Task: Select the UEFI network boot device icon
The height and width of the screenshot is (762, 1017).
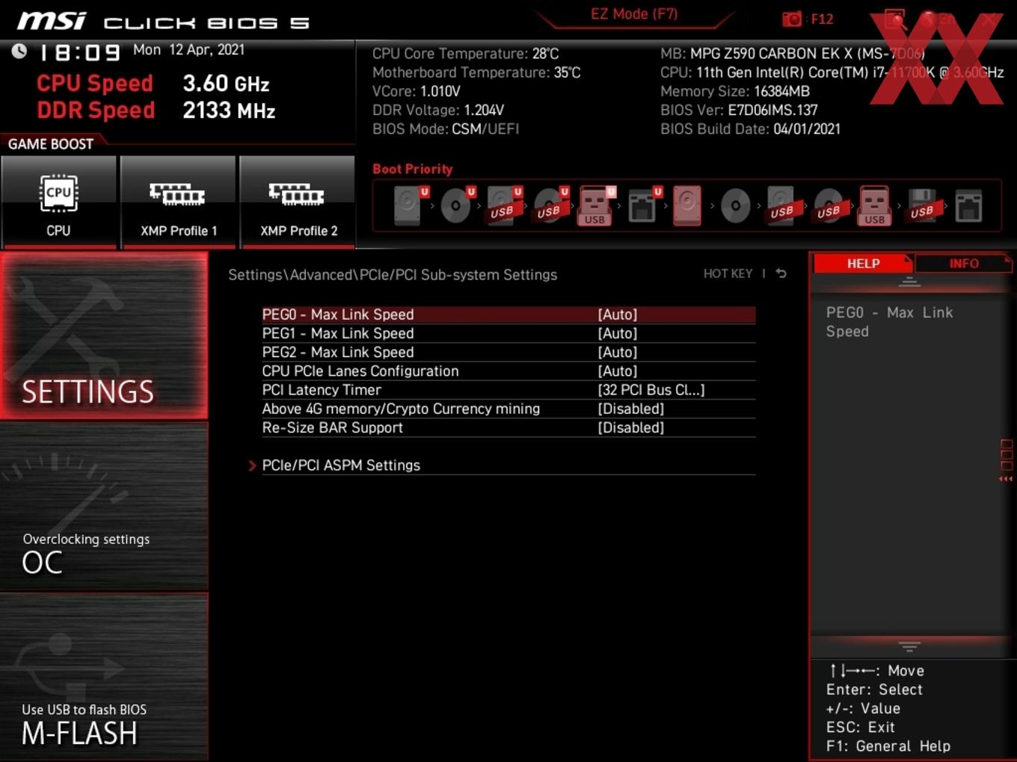Action: (x=644, y=205)
